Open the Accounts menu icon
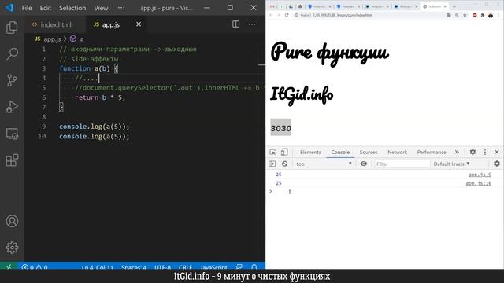Viewport: 504px width, 283px height. (12, 221)
